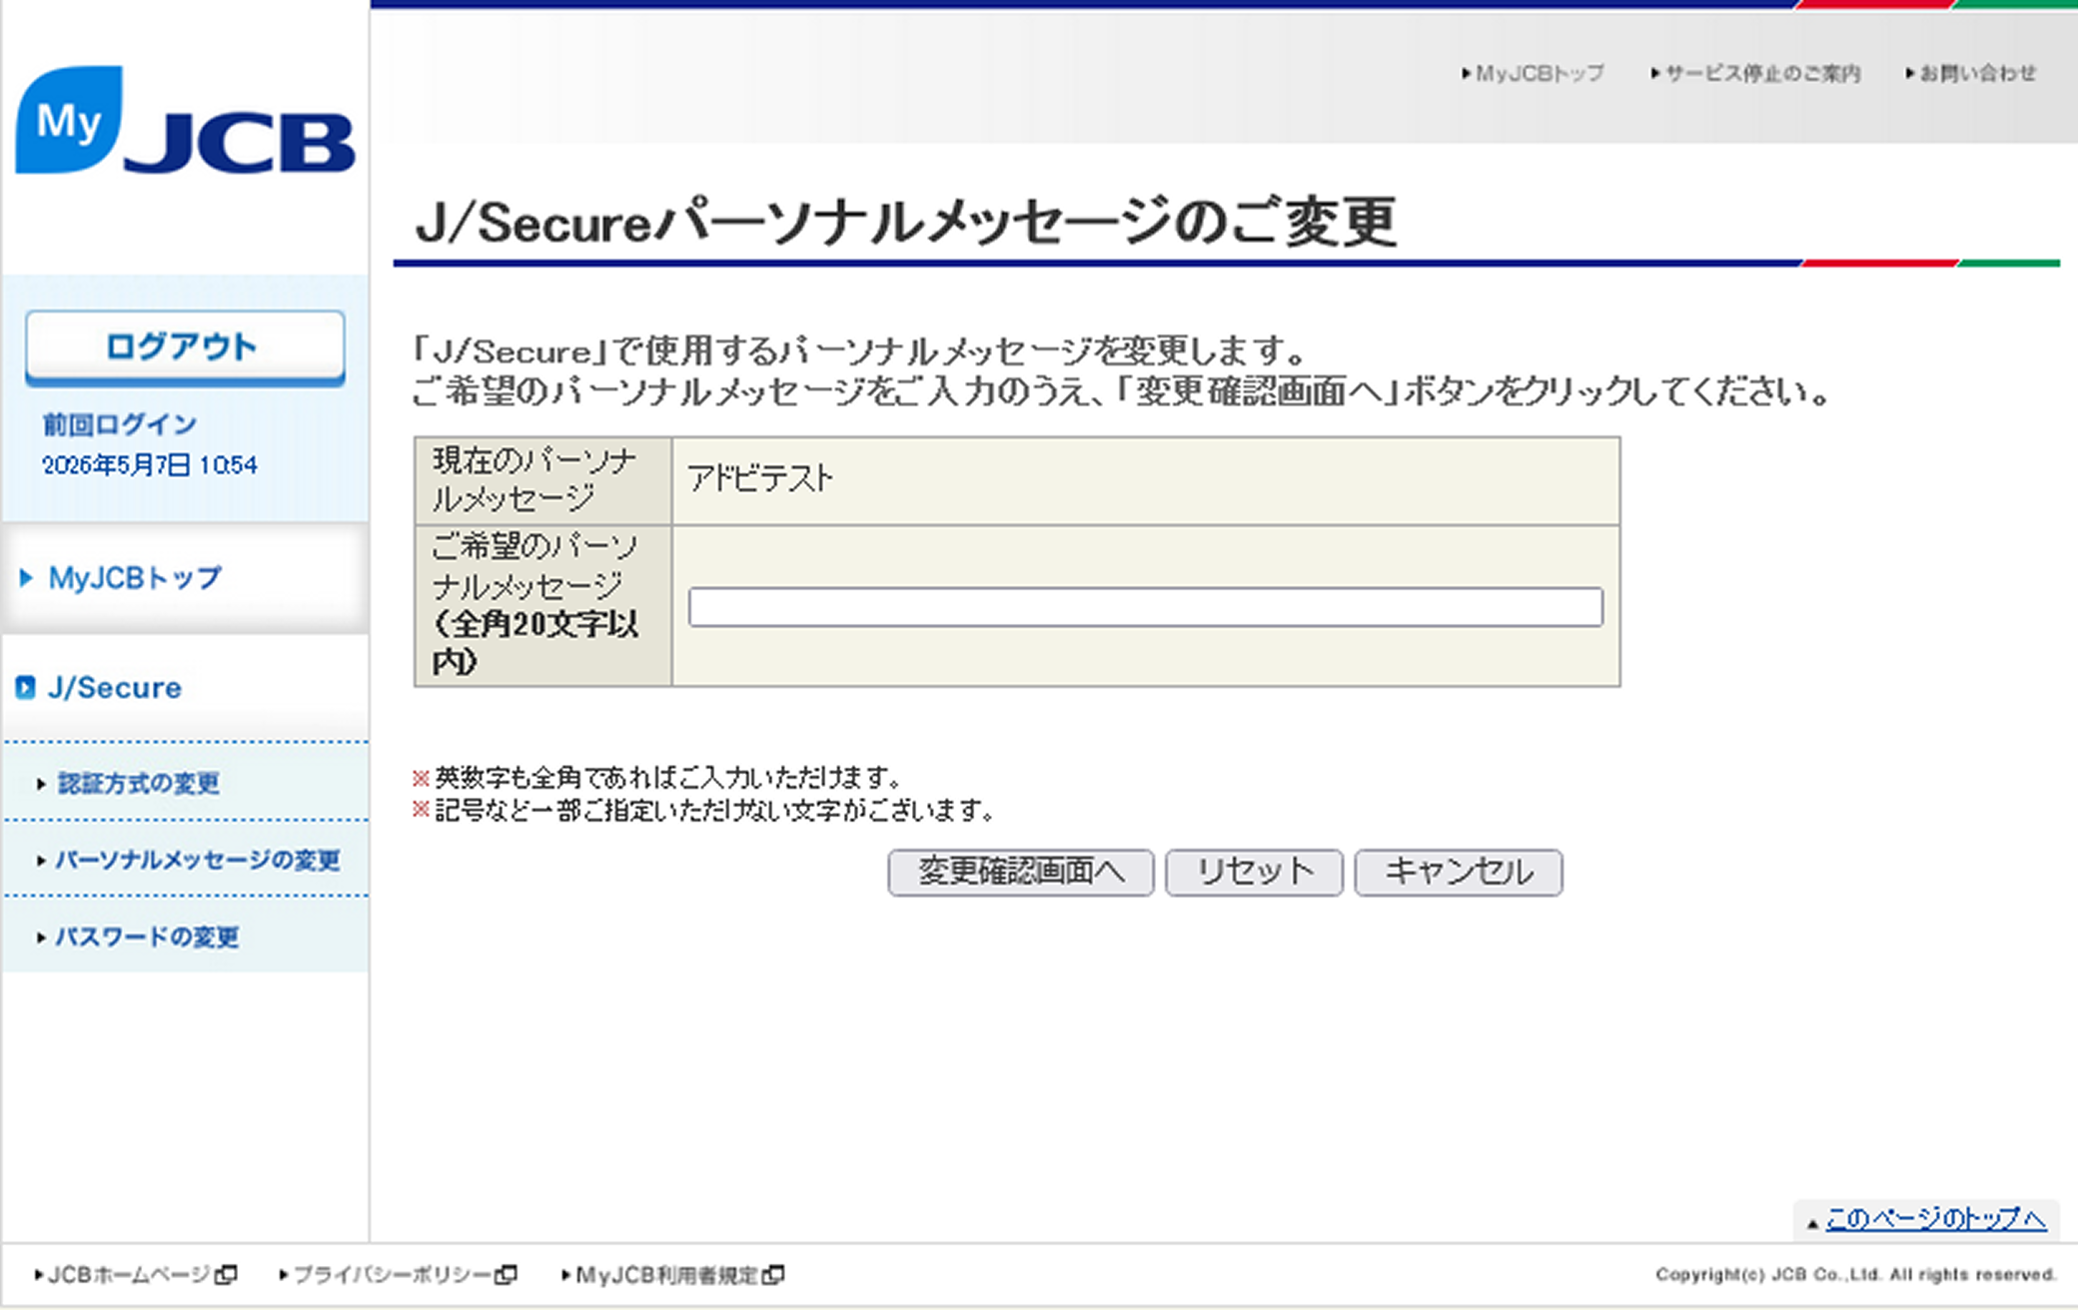Open サービス停止のご案内 header link
Image resolution: width=2078 pixels, height=1310 pixels.
coord(1762,74)
